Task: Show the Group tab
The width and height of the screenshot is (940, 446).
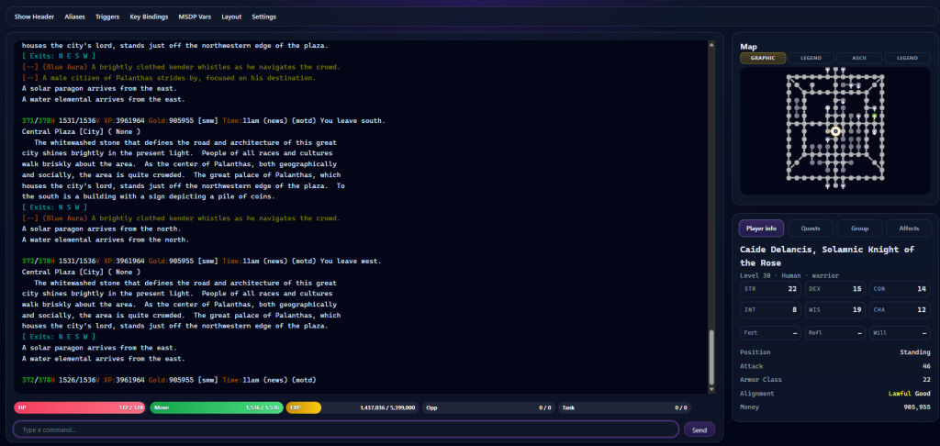Action: [x=859, y=229]
